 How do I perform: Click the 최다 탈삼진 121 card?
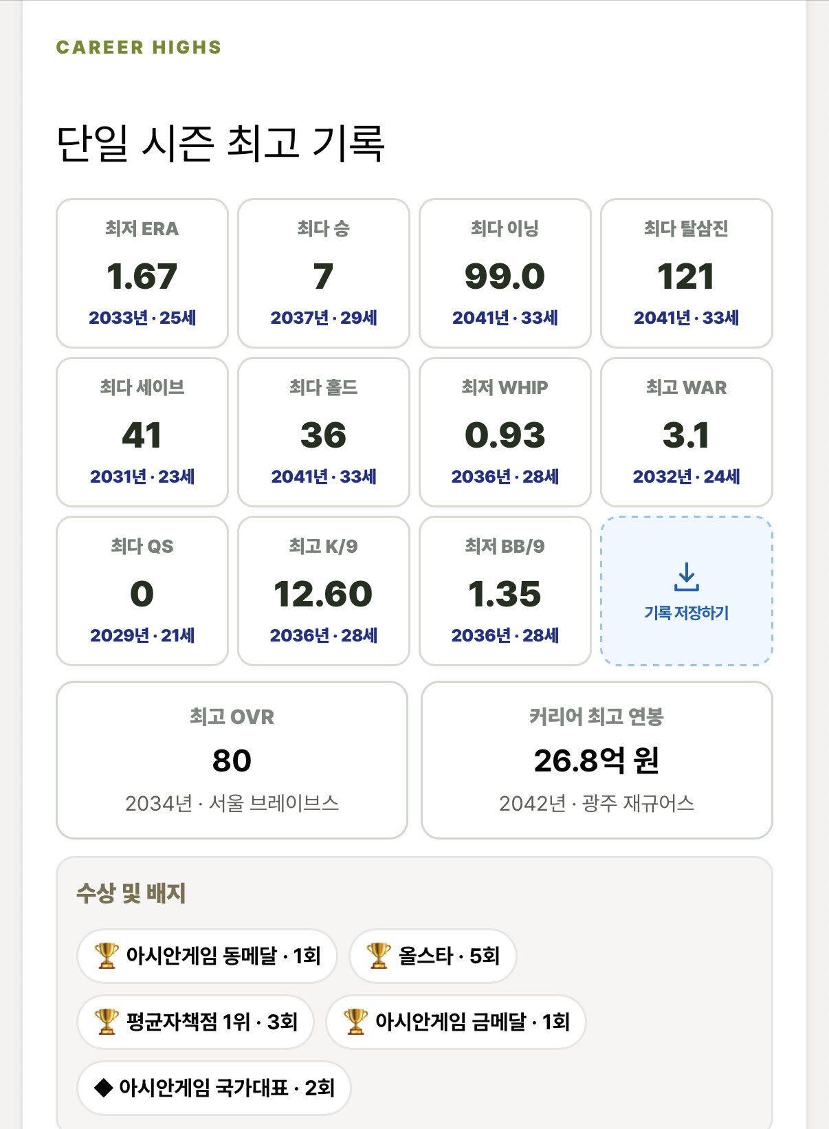687,274
